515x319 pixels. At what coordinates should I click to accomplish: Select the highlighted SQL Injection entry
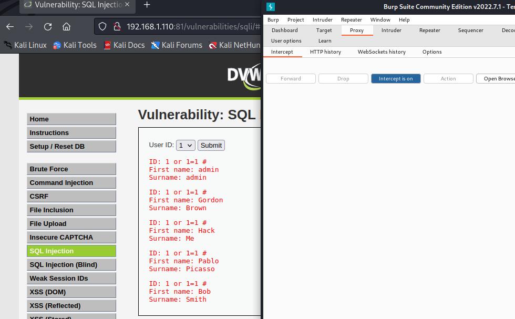tap(71, 251)
